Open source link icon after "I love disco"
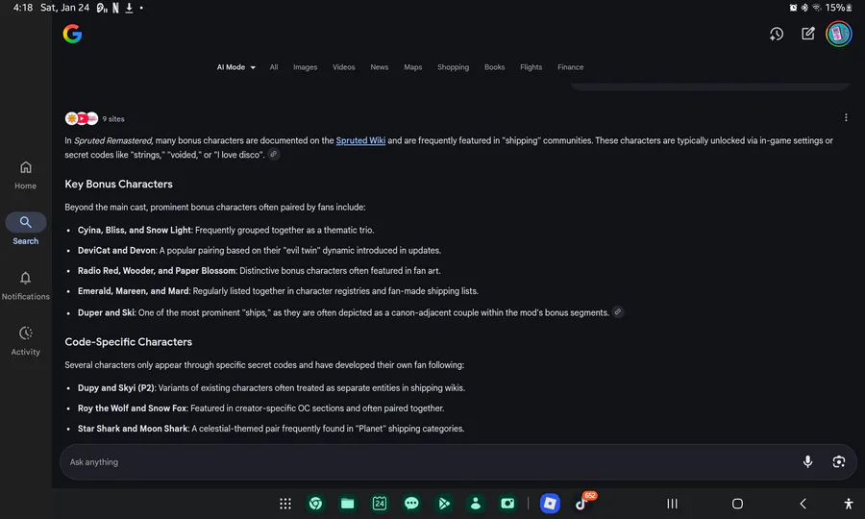 (274, 155)
